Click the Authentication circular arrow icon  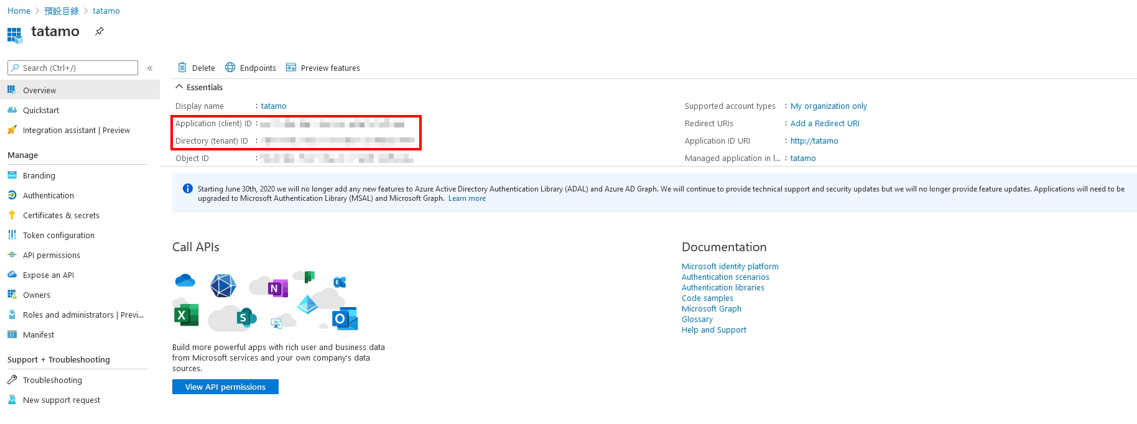coord(12,195)
